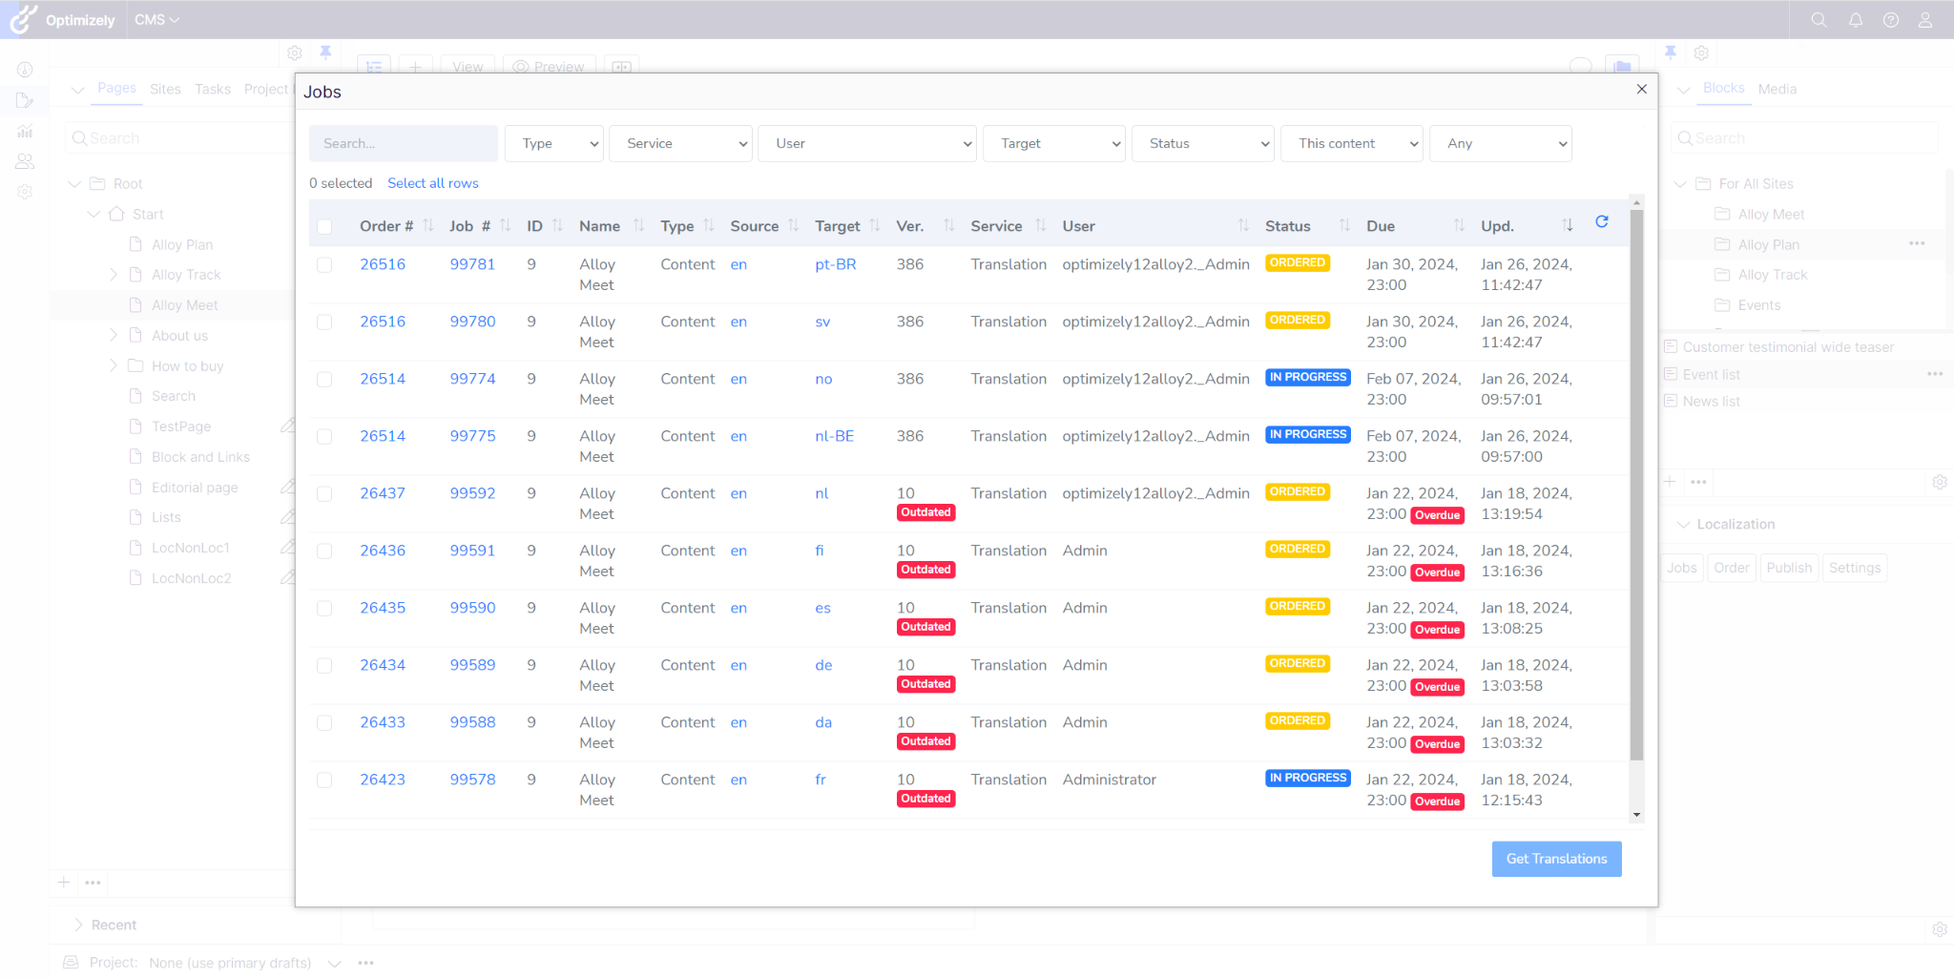Screen dimensions: 1954x978
Task: Sort by Ver. column arrows
Action: [949, 226]
